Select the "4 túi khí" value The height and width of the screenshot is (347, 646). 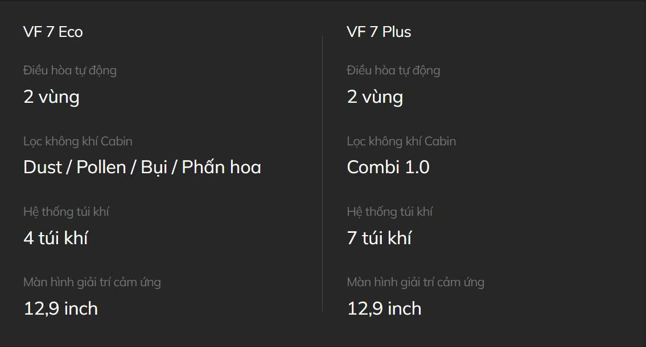pos(56,238)
